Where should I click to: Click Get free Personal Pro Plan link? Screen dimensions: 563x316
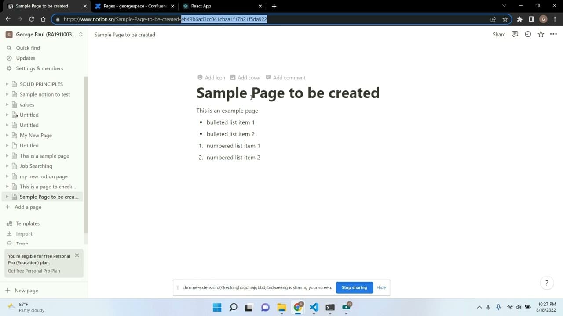click(x=34, y=271)
